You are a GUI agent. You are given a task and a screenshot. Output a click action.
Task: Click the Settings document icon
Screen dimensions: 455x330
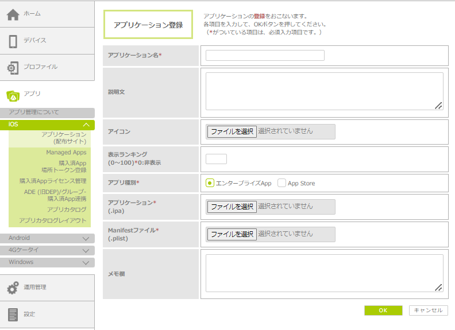[x=13, y=315]
